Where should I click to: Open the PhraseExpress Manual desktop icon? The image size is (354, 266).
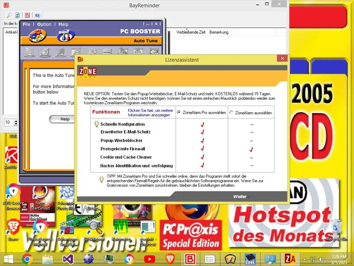click(x=40, y=233)
